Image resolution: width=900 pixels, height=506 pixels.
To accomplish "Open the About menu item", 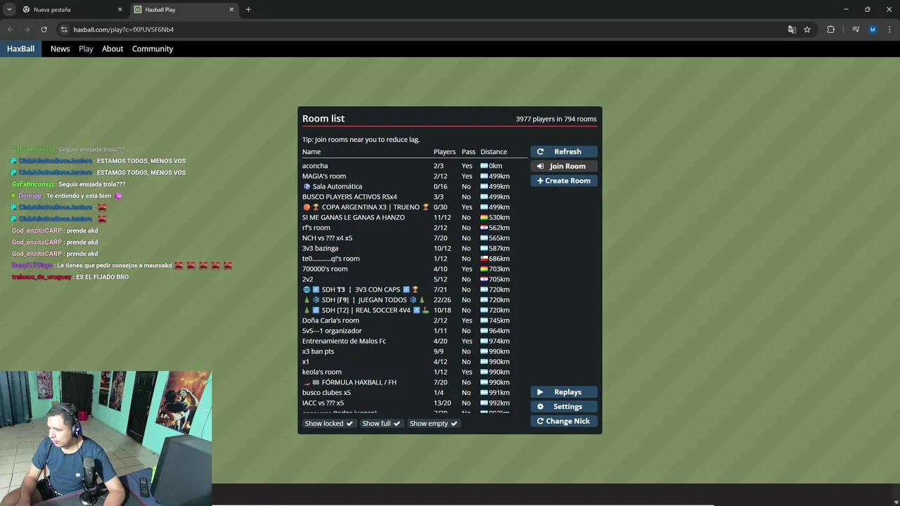I will (x=112, y=49).
